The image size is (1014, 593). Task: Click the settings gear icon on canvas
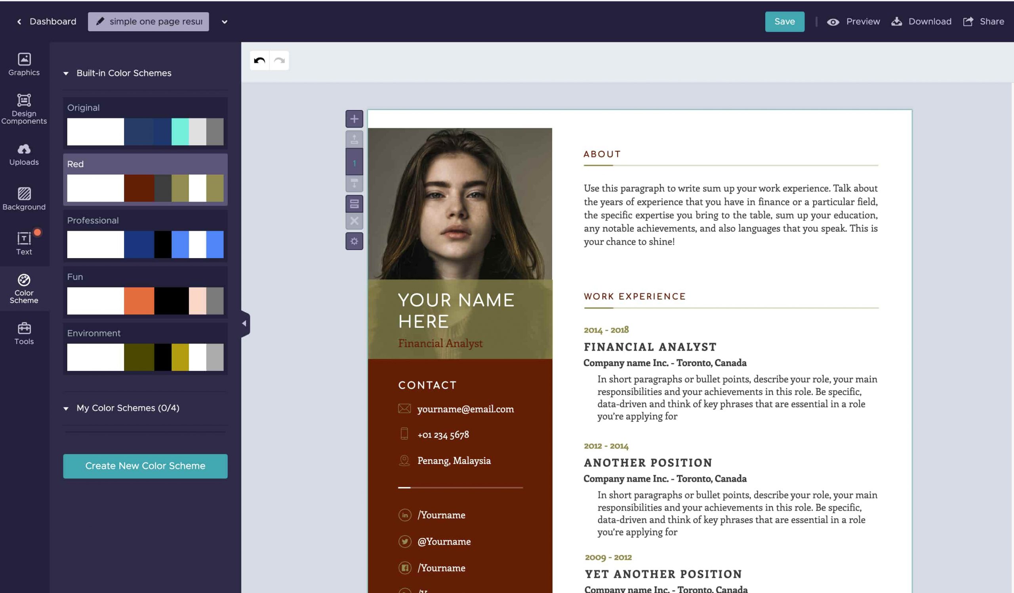pos(354,241)
